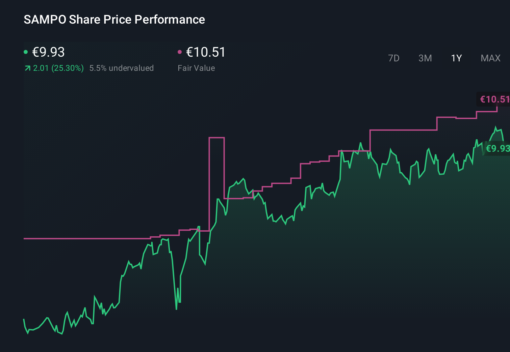Screen dimensions: 510x352
Task: Click the deepest dip of the green price line
Action: (176, 309)
